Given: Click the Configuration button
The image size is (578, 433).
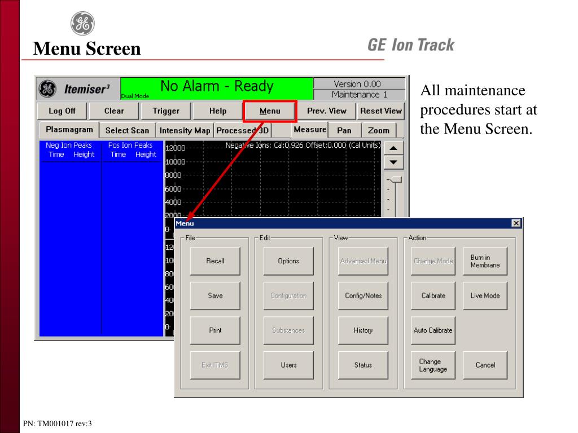Looking at the screenshot, I should [288, 295].
